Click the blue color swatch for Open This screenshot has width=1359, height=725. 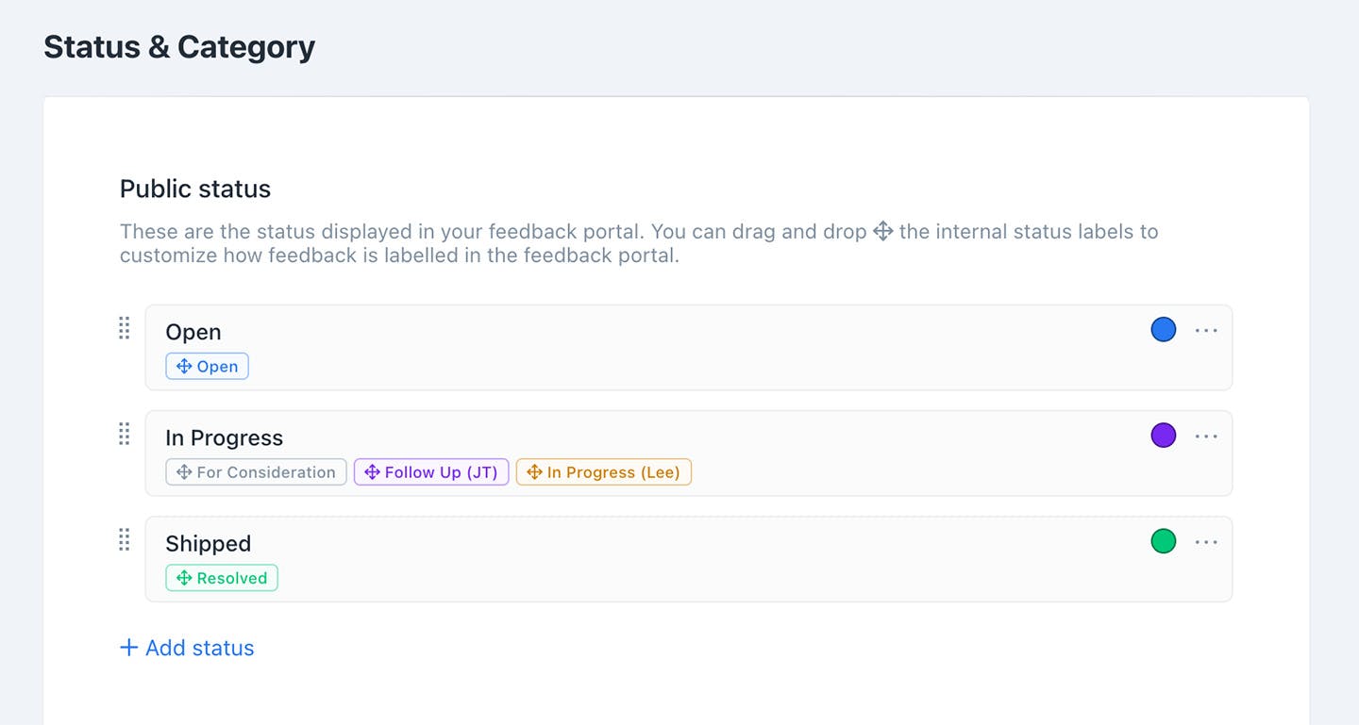pyautogui.click(x=1164, y=329)
